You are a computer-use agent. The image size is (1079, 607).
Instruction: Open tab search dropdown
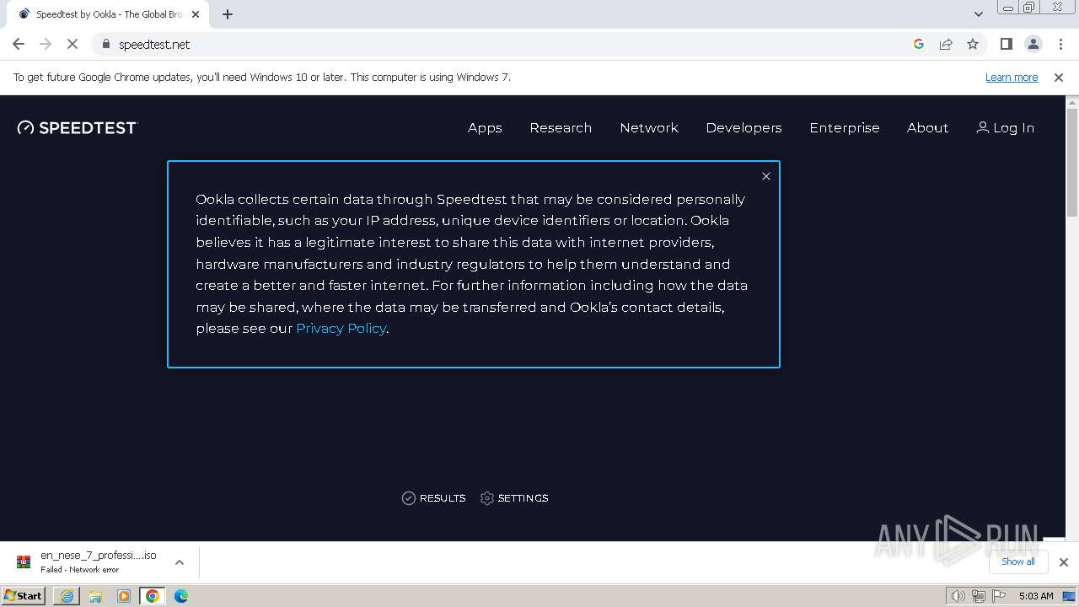click(x=979, y=13)
